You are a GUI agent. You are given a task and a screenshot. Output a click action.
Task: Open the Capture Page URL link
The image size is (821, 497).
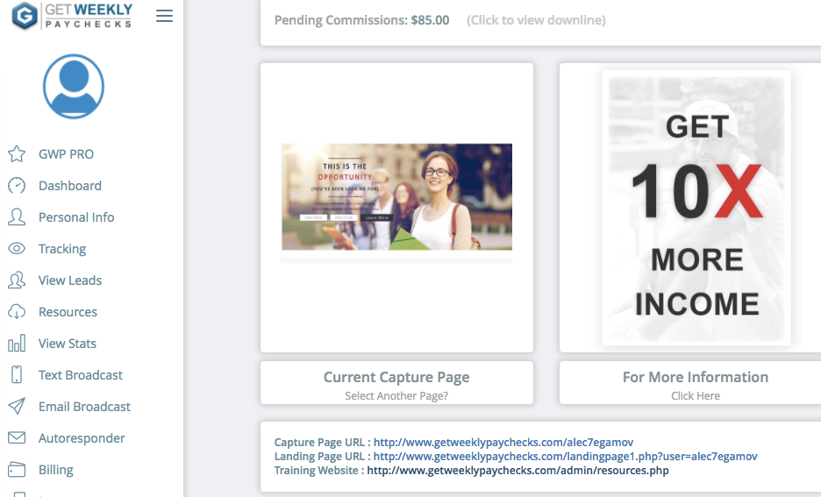click(x=503, y=442)
